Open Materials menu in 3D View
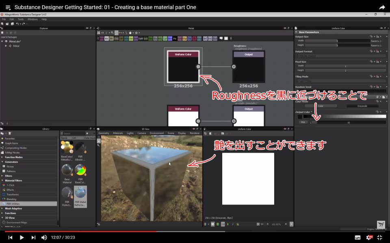Screen dimensions: 390x243 click(x=118, y=133)
